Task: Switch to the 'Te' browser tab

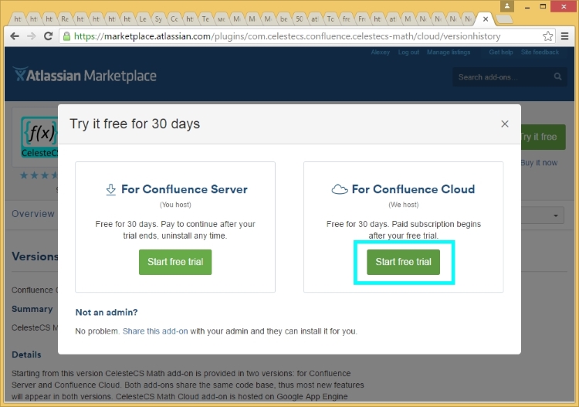Action: [x=205, y=19]
